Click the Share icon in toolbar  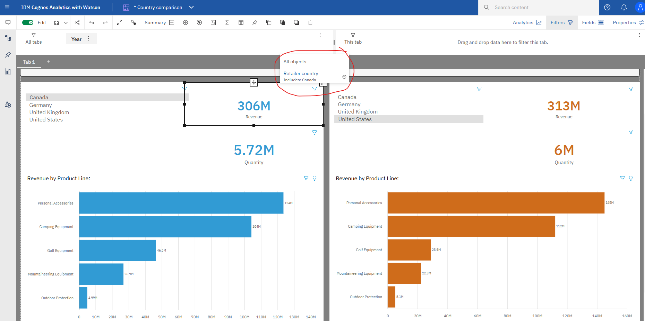click(77, 22)
